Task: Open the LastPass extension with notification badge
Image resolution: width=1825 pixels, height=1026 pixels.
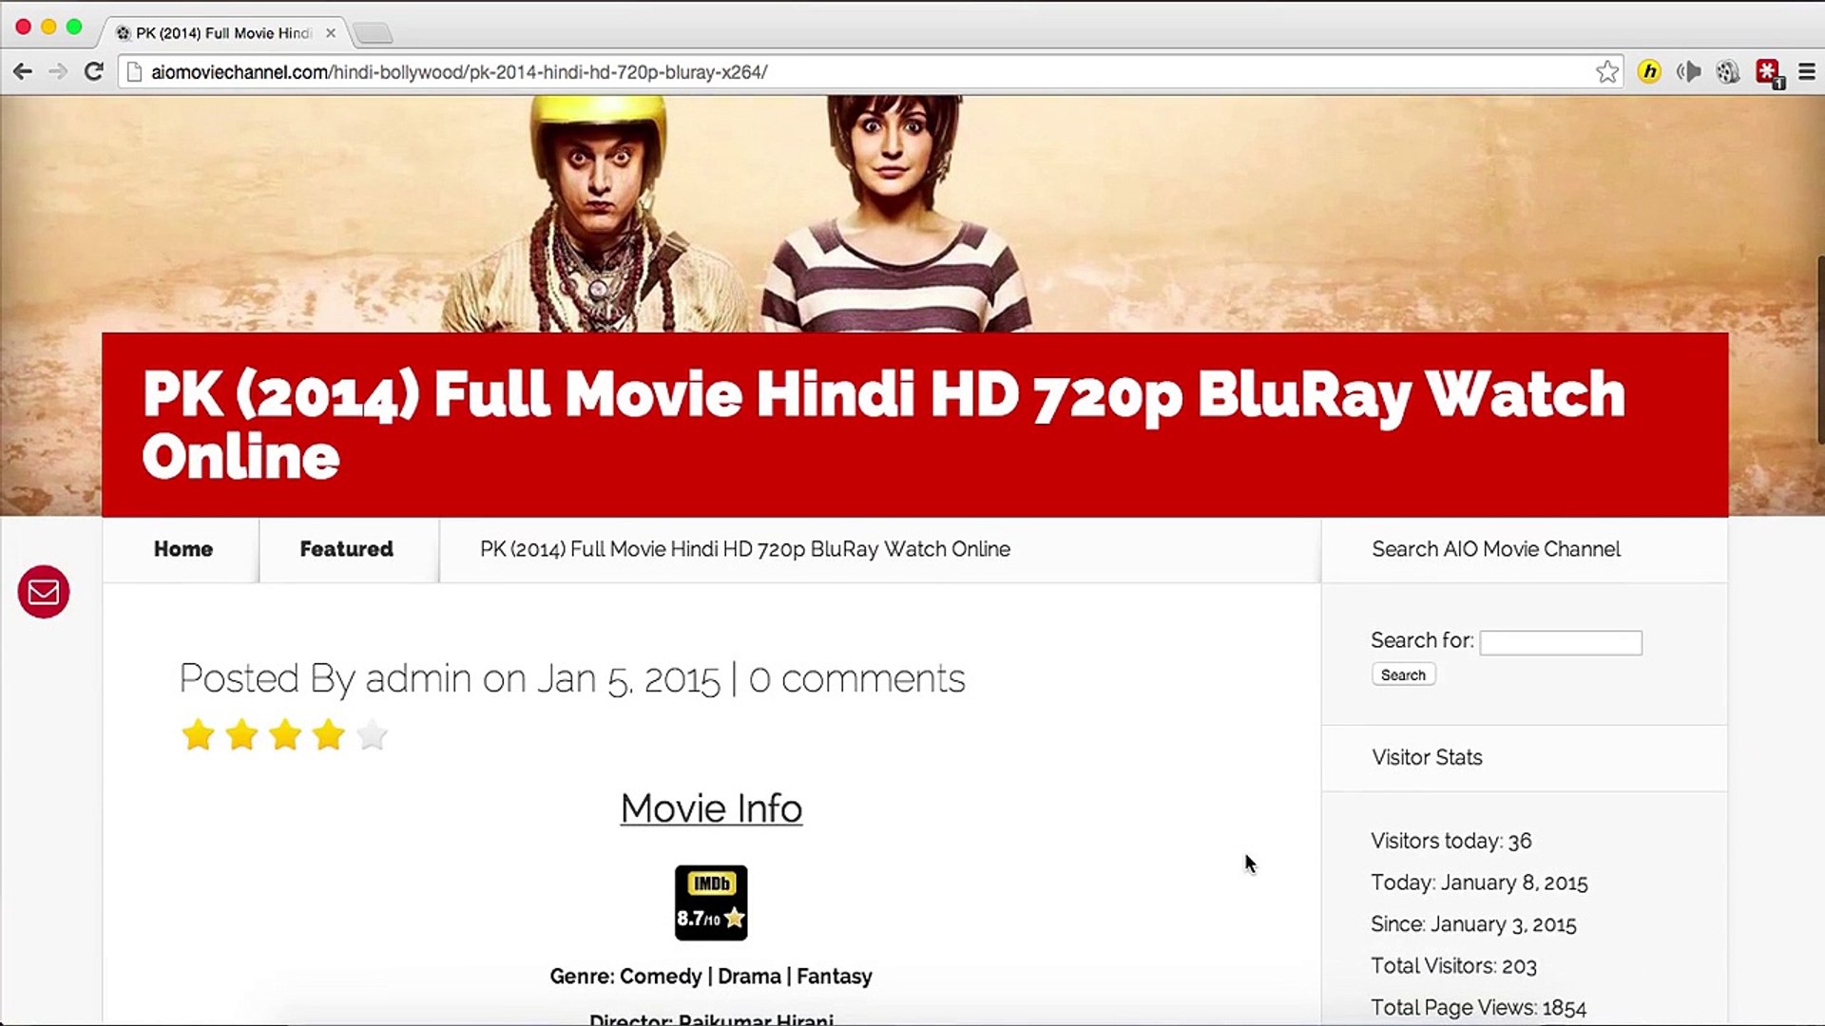Action: coord(1768,72)
